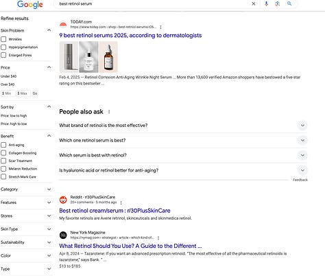Click TODAY.com favicon icon

pos(63,24)
